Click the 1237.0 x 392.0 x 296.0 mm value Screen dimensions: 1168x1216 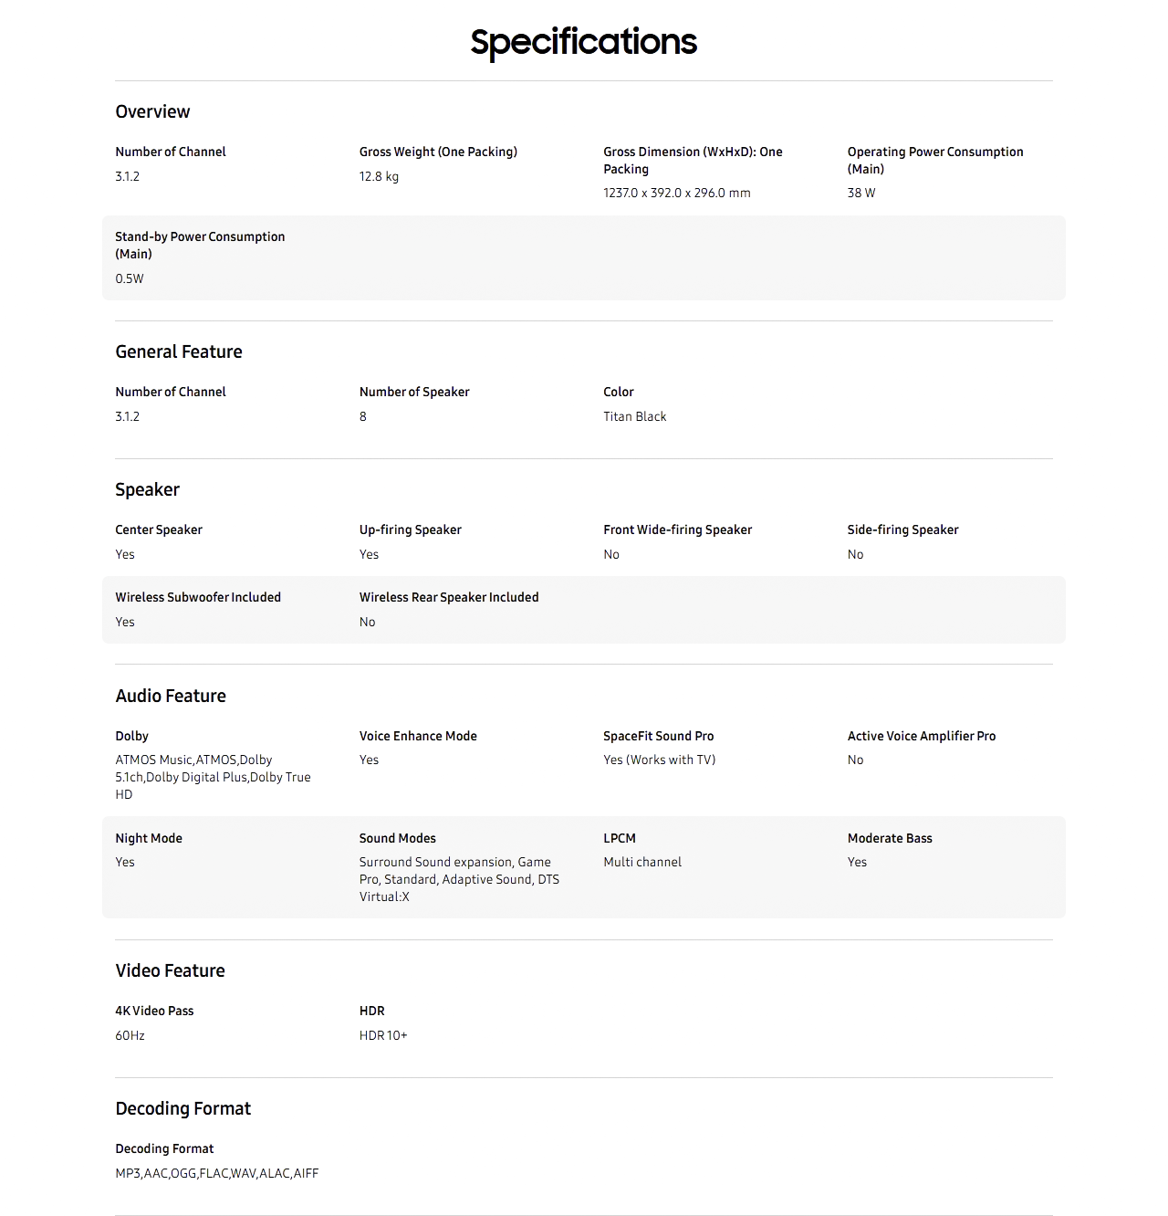pos(676,193)
